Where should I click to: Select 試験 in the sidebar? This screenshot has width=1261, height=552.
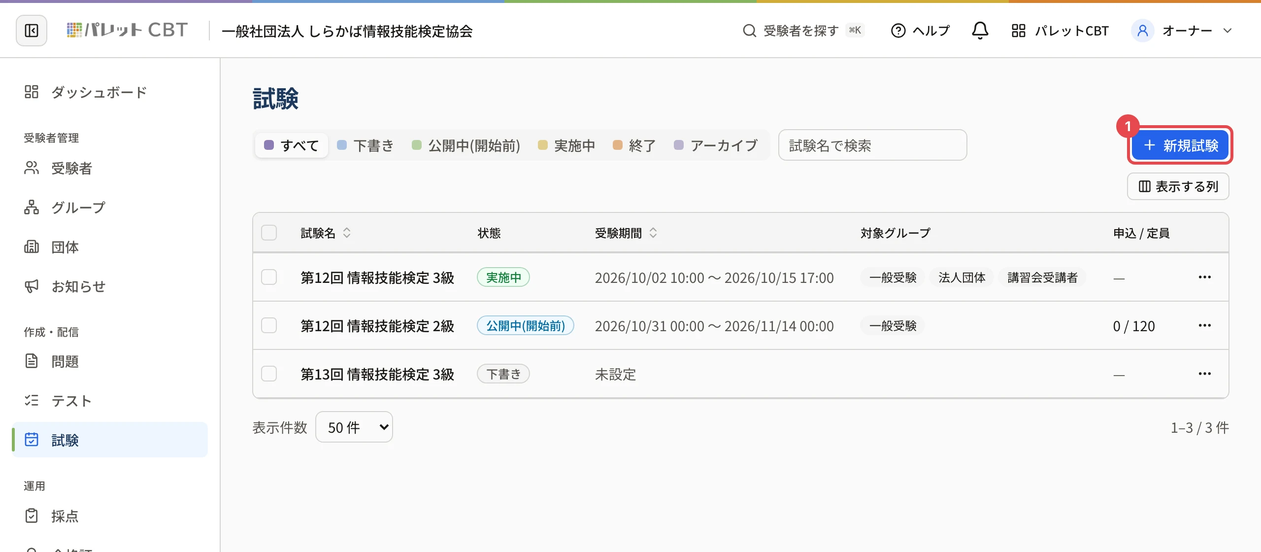coord(110,440)
